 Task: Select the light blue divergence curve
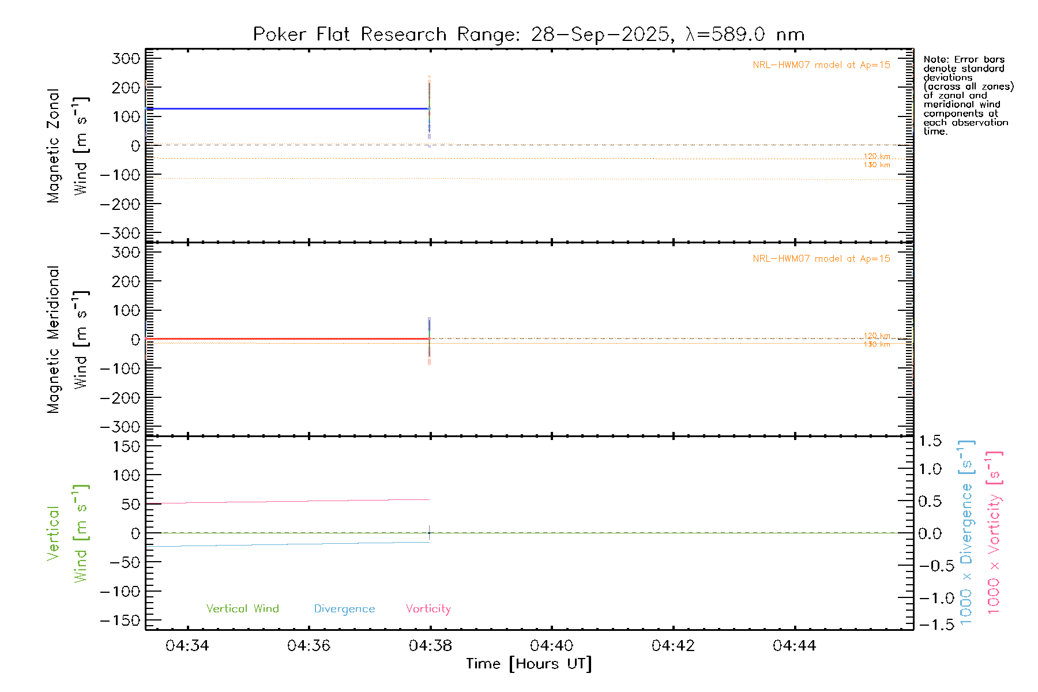click(288, 544)
